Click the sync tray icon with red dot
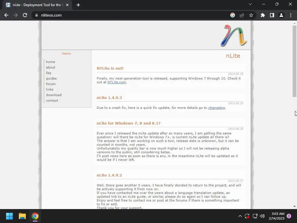Image resolution: width=297 pixels, height=223 pixels. tap(247, 216)
